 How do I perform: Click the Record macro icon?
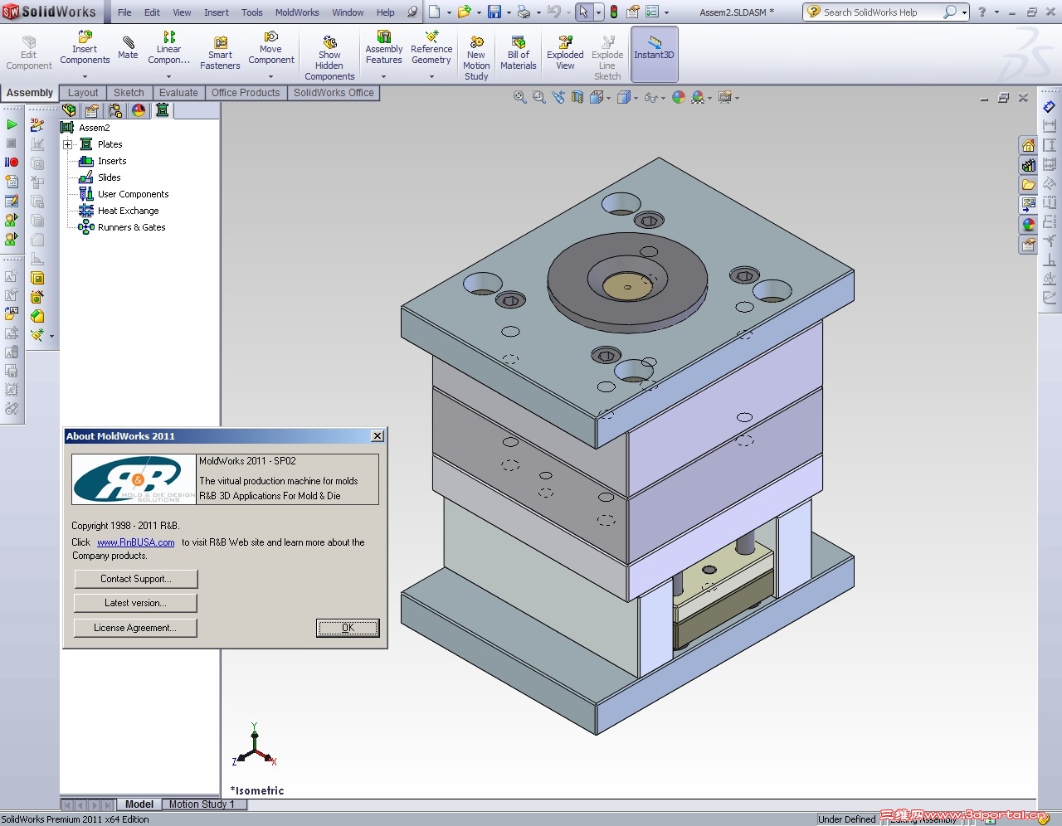click(12, 163)
